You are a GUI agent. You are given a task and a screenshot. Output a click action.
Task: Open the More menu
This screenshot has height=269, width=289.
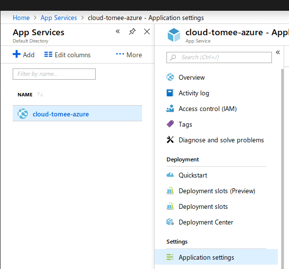pos(134,55)
